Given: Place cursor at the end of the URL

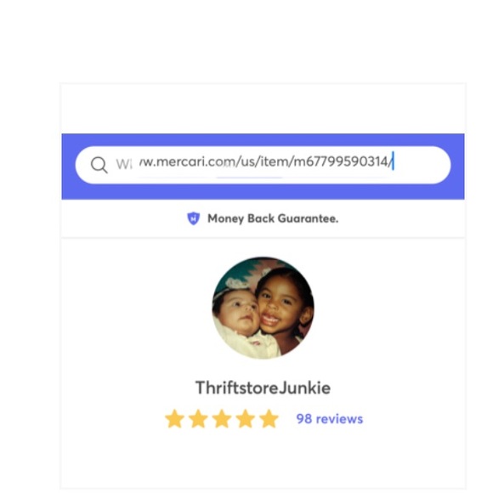Looking at the screenshot, I should coord(393,161).
